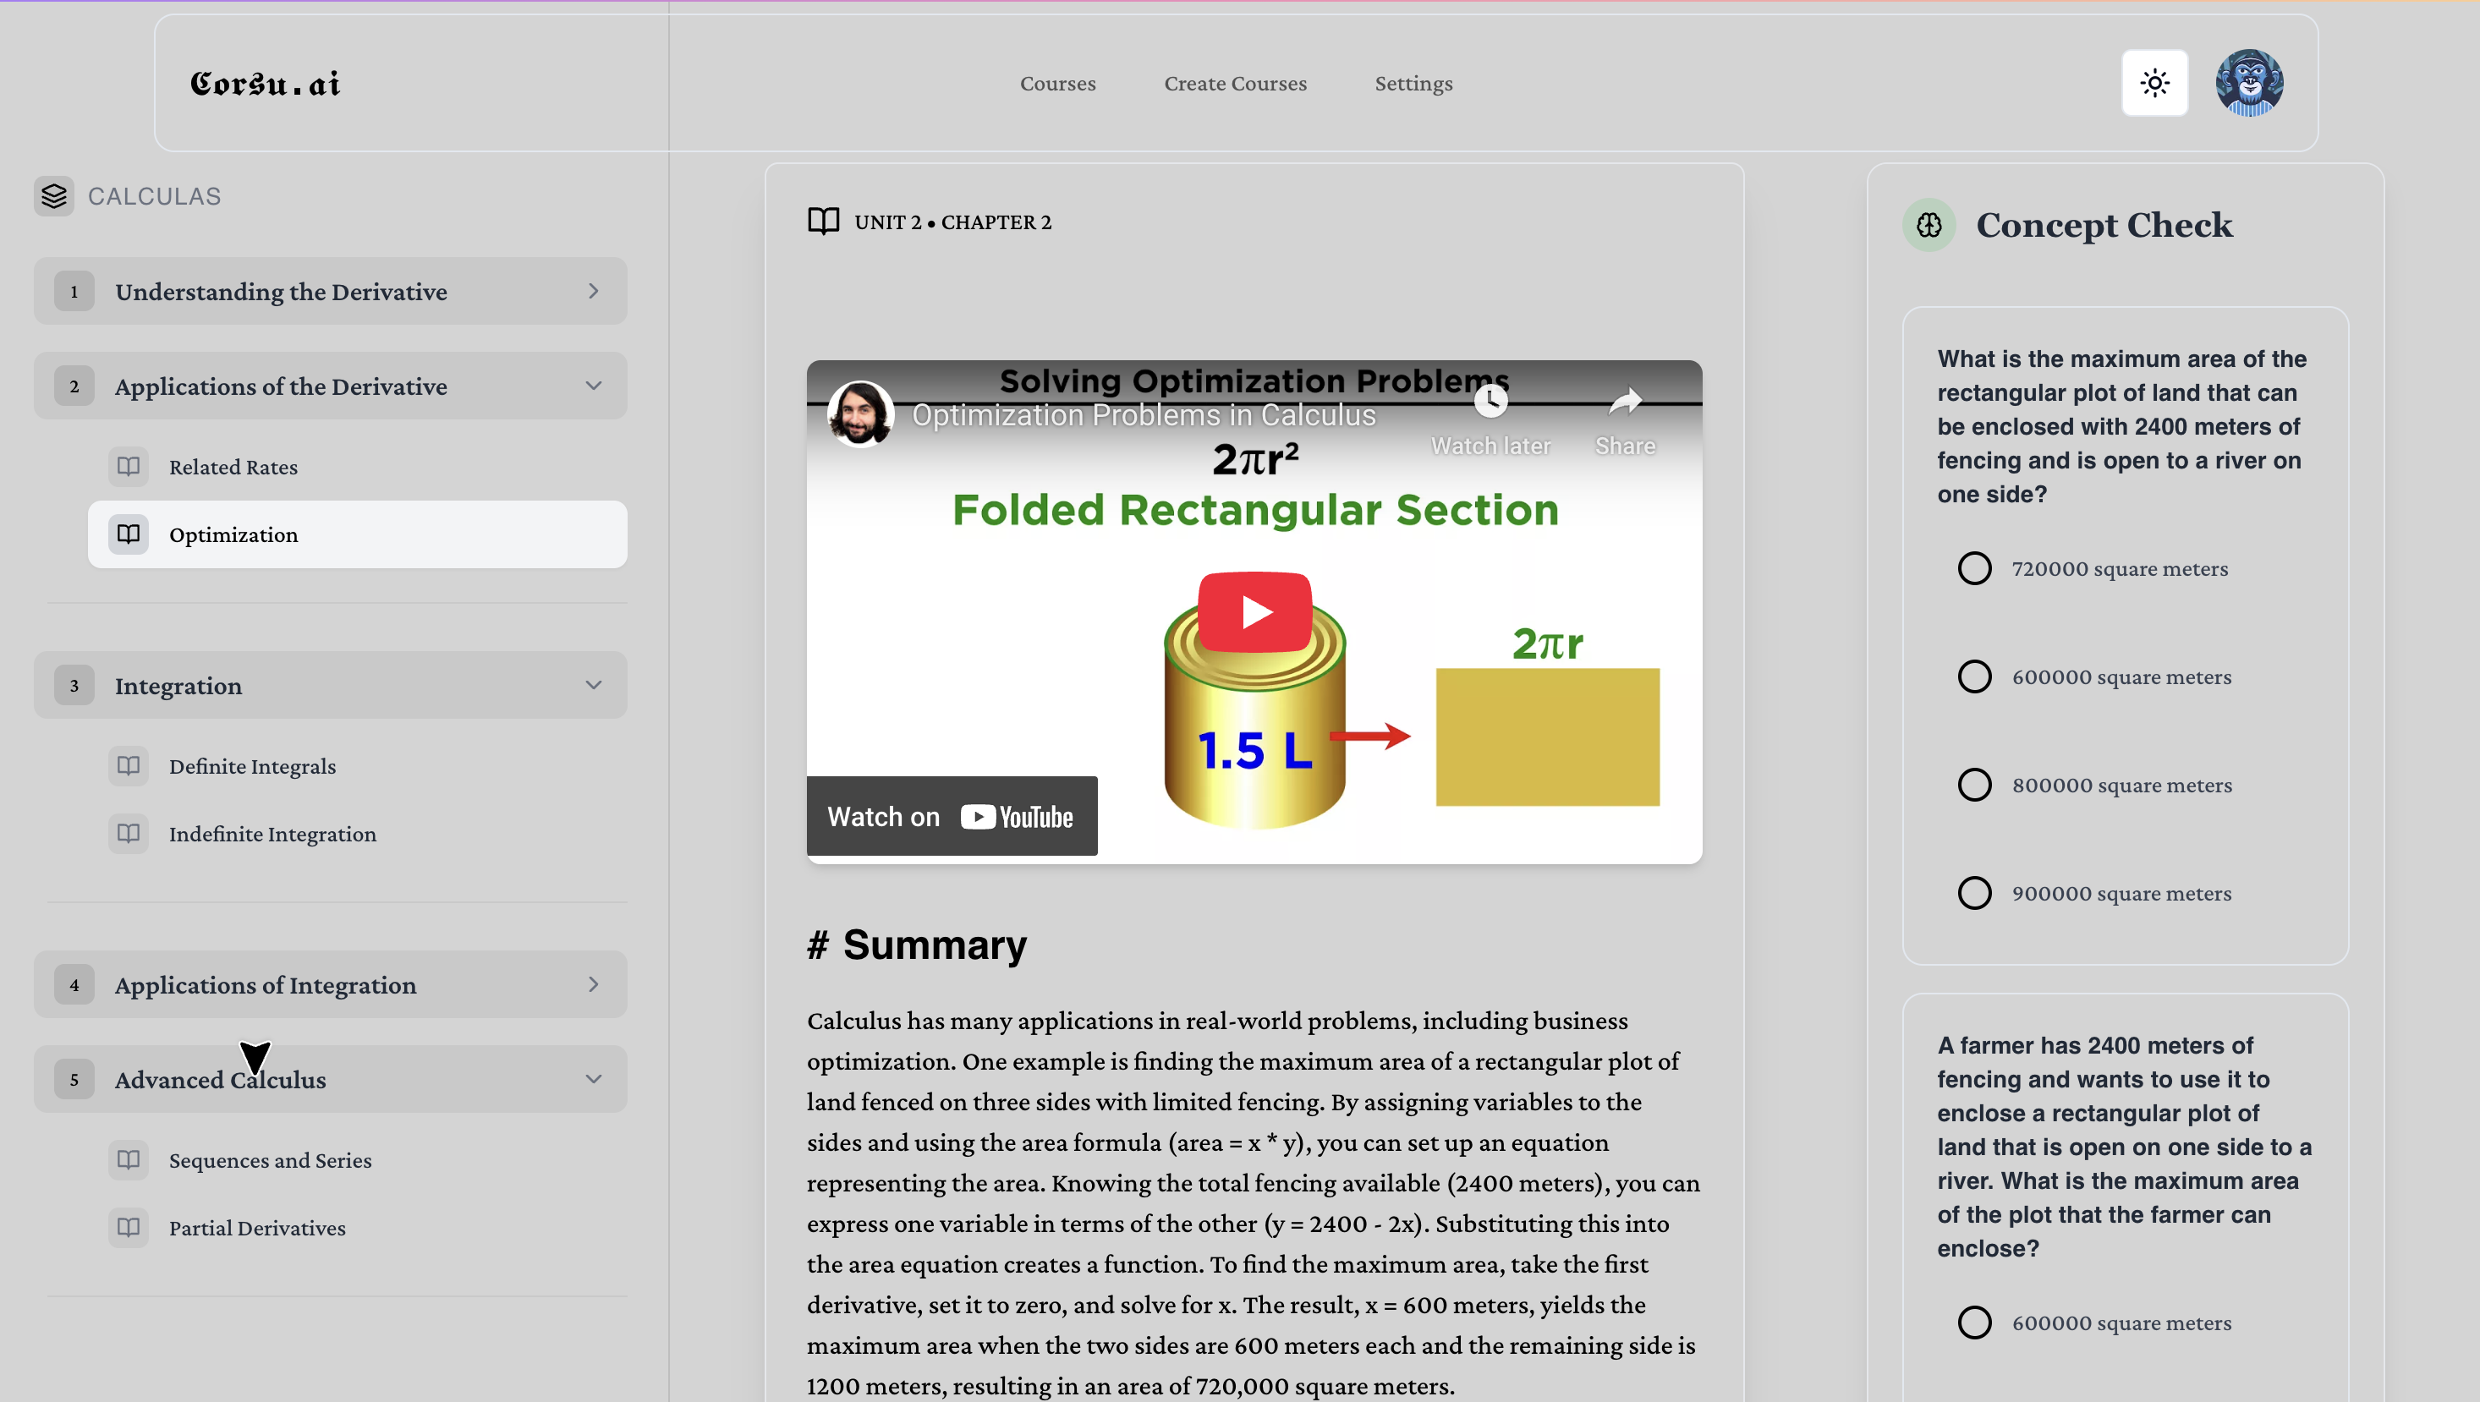
Task: Click the Corsu.ai logo
Action: 265,84
